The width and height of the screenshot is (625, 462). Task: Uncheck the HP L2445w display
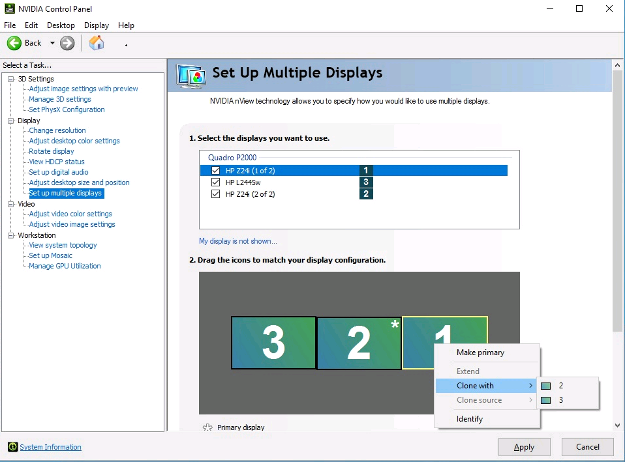coord(216,182)
